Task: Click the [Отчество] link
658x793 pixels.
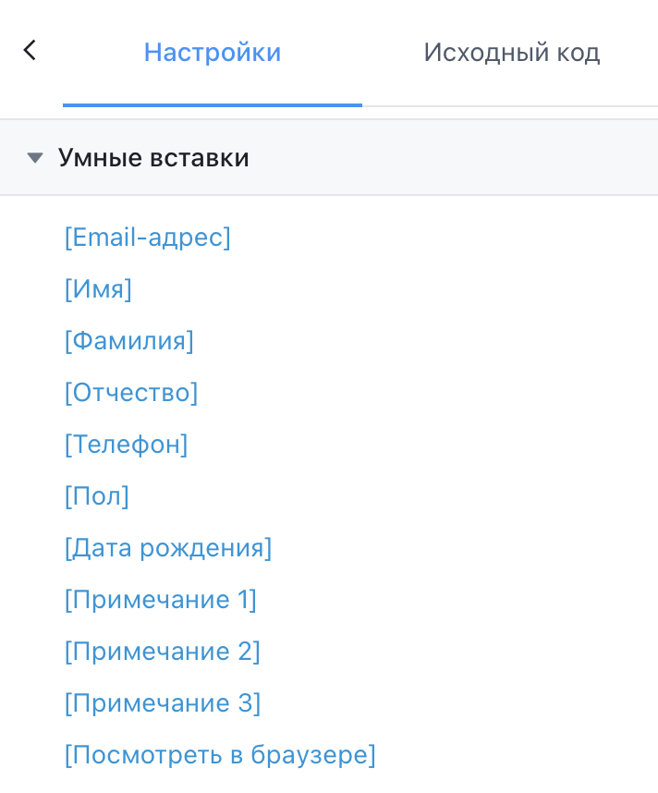Action: (130, 393)
